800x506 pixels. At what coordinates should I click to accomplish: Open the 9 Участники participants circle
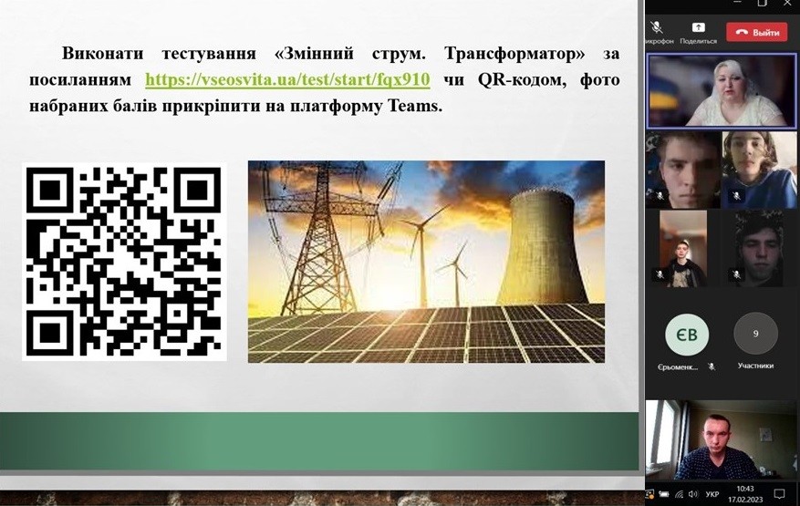pyautogui.click(x=755, y=335)
